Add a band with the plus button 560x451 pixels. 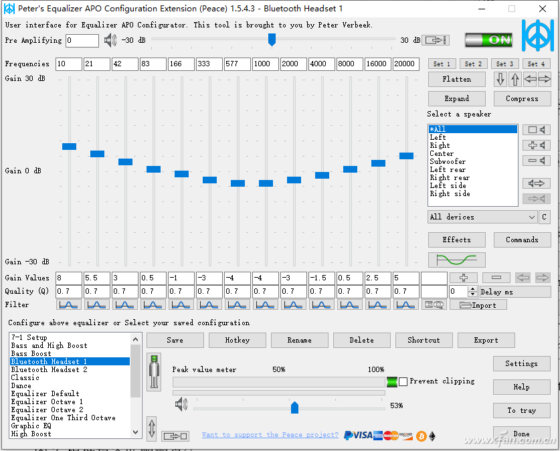click(464, 278)
